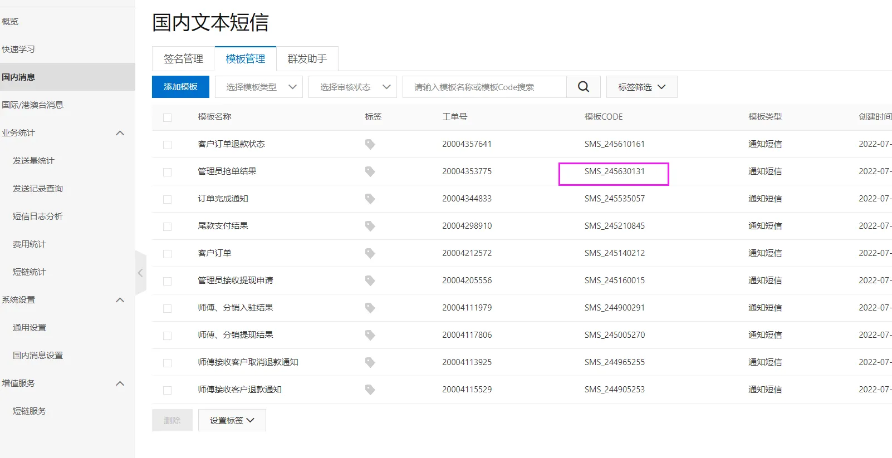Collapse the 业务统计 sidebar section
The height and width of the screenshot is (458, 892).
[120, 133]
